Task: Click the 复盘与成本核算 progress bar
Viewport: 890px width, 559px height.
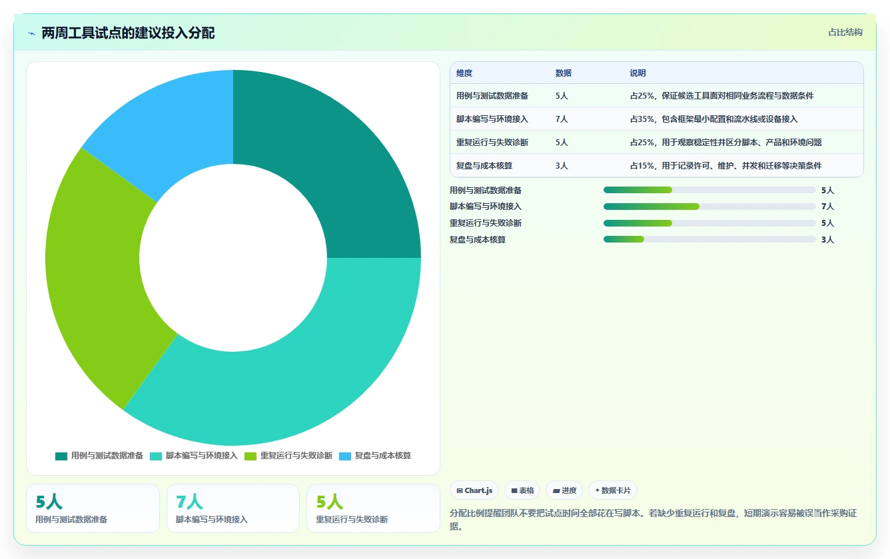Action: [709, 239]
